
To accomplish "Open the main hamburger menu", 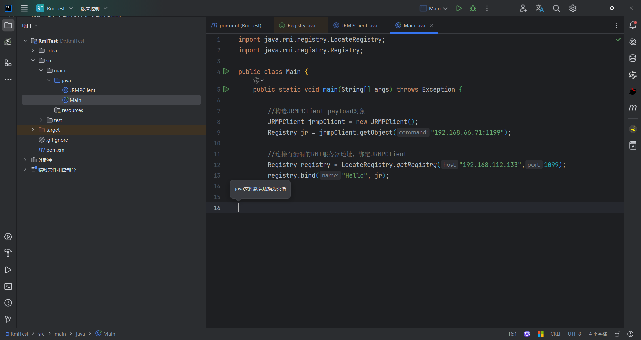I will [24, 8].
